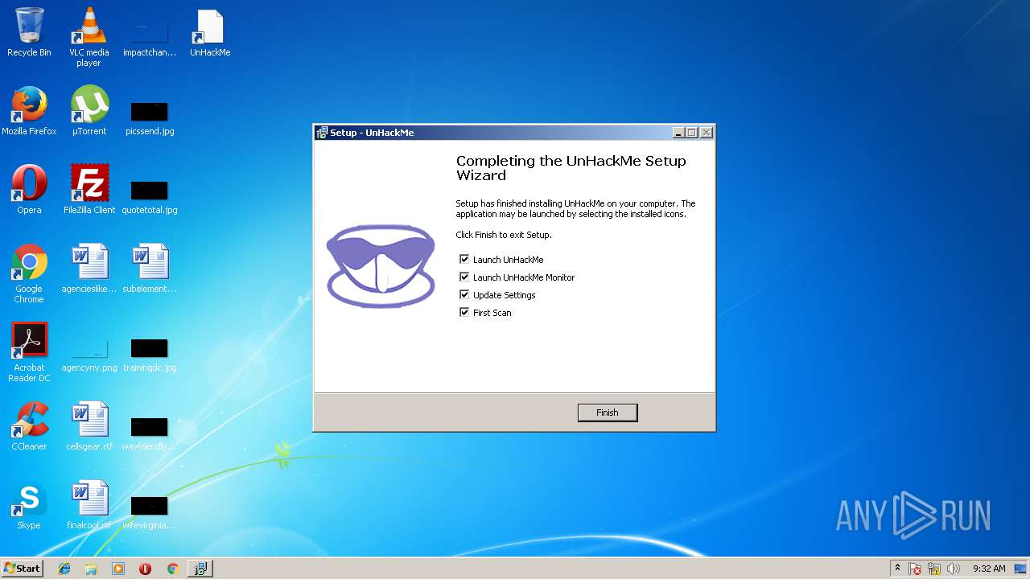The width and height of the screenshot is (1030, 579).
Task: Select agencieslike document icon
Action: 89,269
